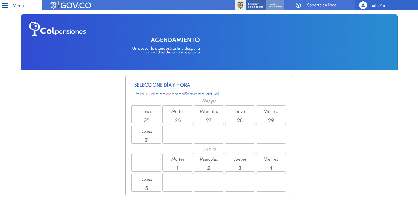Click SELECCIONE DÍA Y HORA heading
This screenshot has width=418, height=206.
tap(162, 85)
